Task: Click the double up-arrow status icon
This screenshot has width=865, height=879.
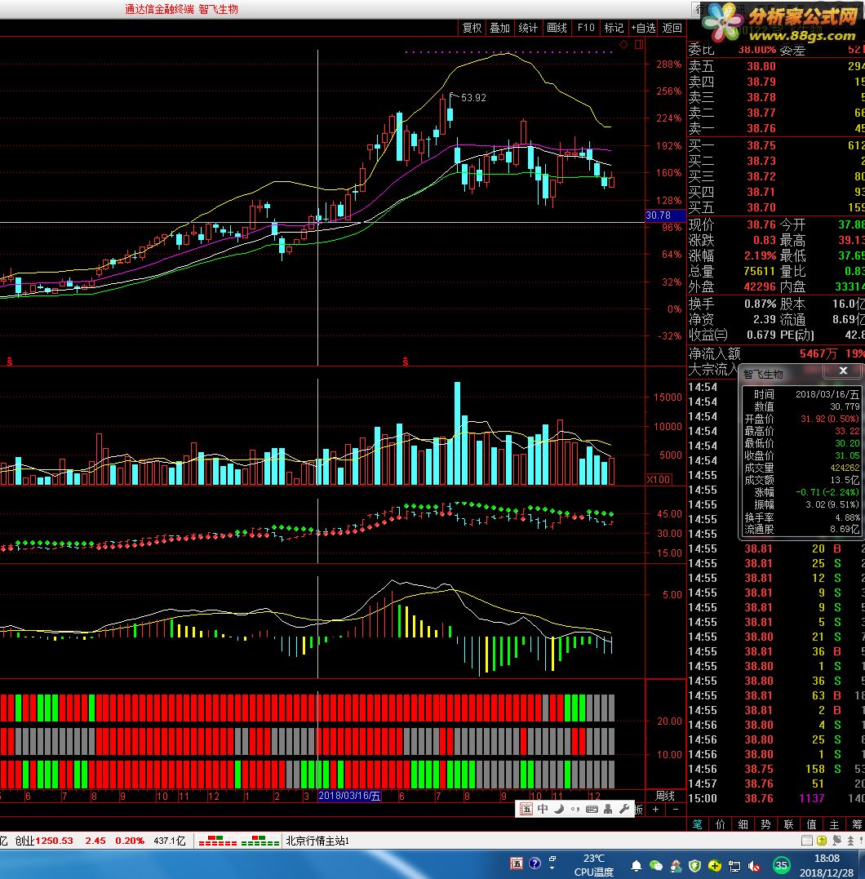Action: click(850, 841)
